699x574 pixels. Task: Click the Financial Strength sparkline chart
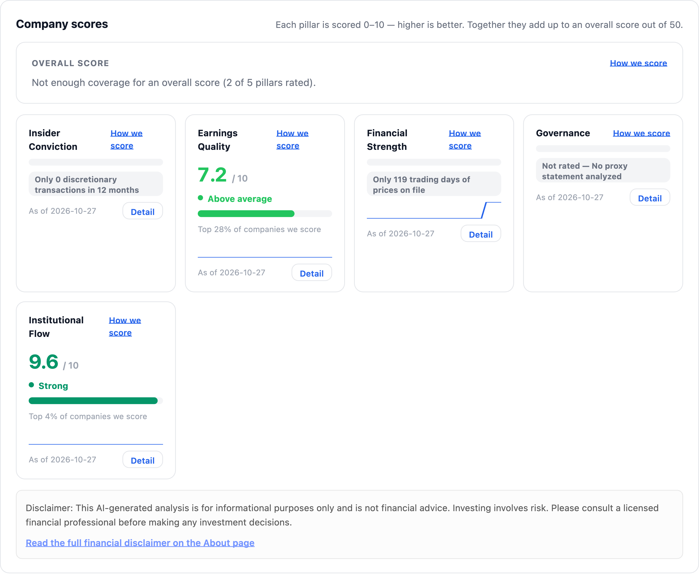434,211
